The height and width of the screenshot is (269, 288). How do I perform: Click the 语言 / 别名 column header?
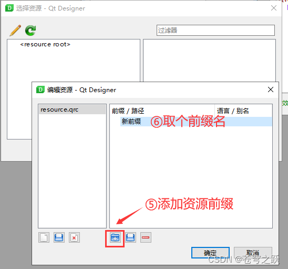[x=243, y=111]
